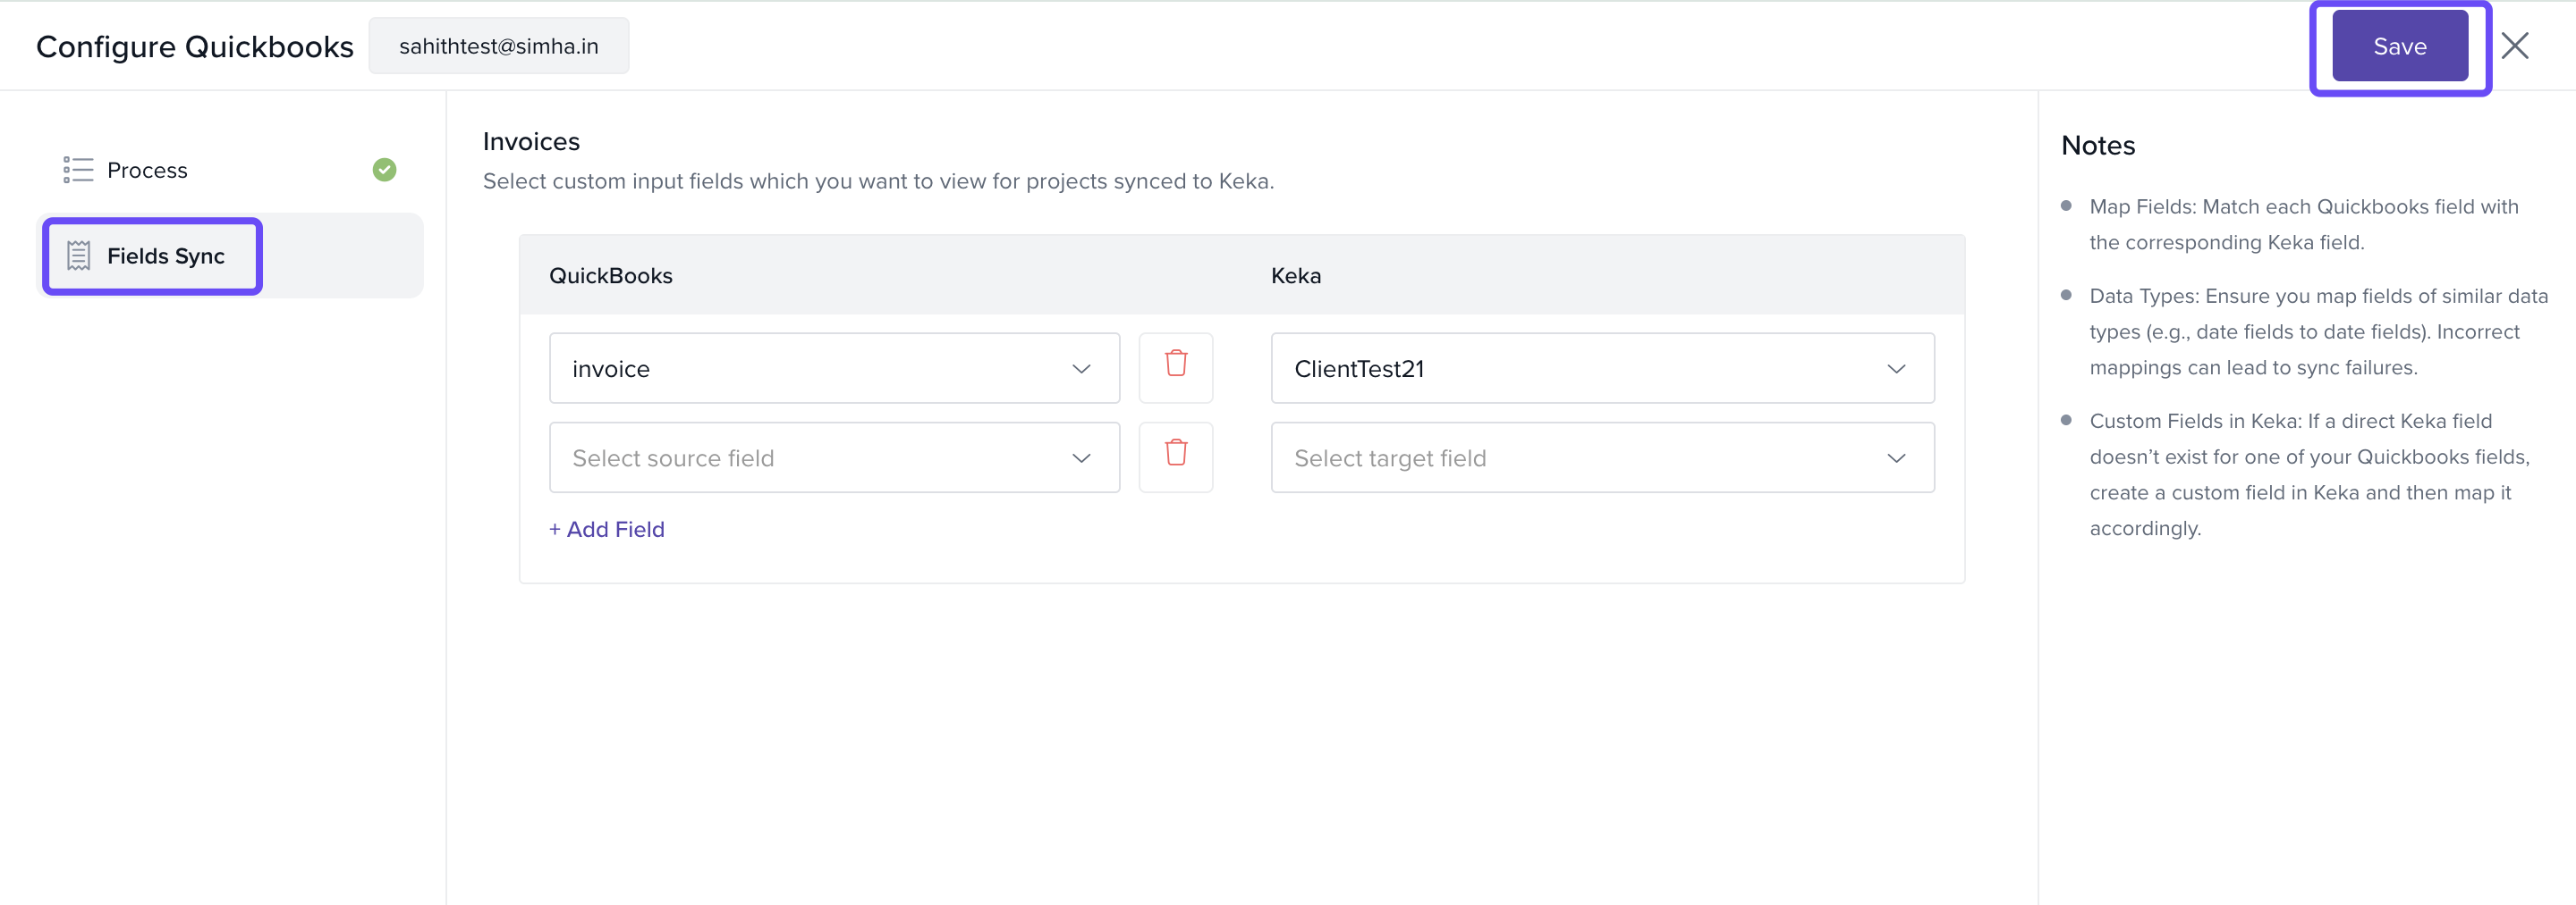Delete the invoice mapping row via trash icon
Viewport: 2576px width, 905px height.
click(1175, 367)
